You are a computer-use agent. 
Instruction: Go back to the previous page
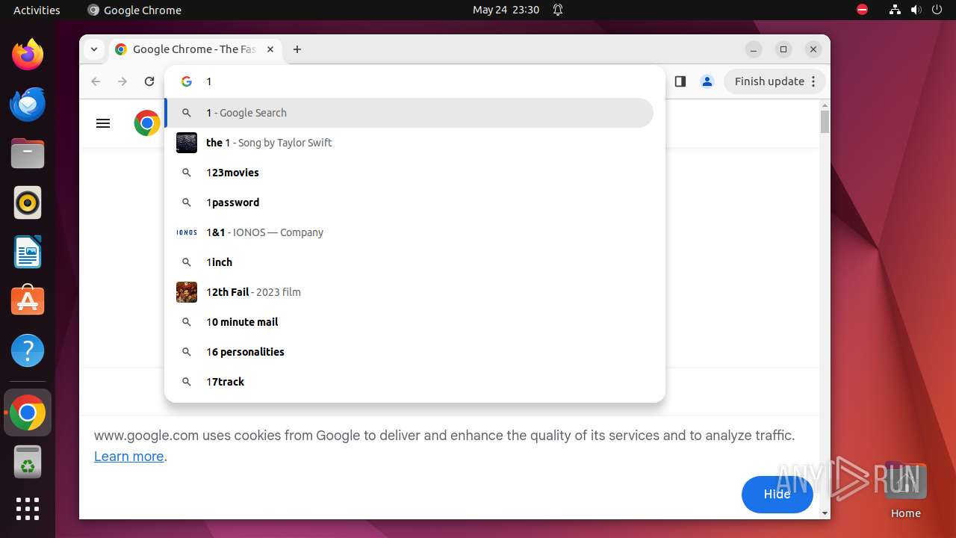(96, 81)
